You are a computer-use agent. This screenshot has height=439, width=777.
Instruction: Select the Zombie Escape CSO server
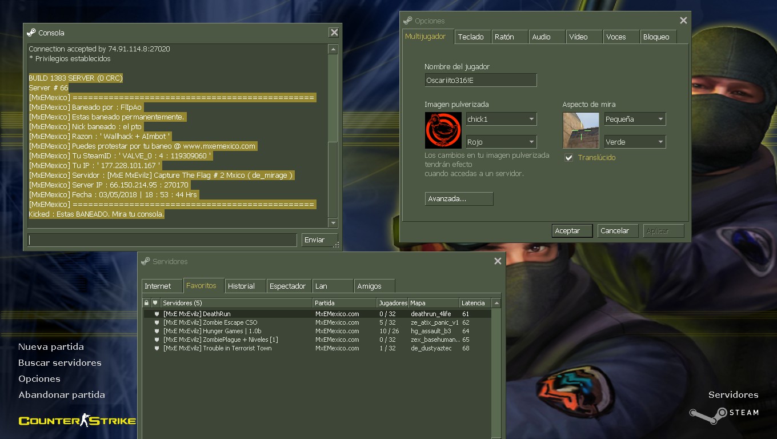tap(317, 322)
